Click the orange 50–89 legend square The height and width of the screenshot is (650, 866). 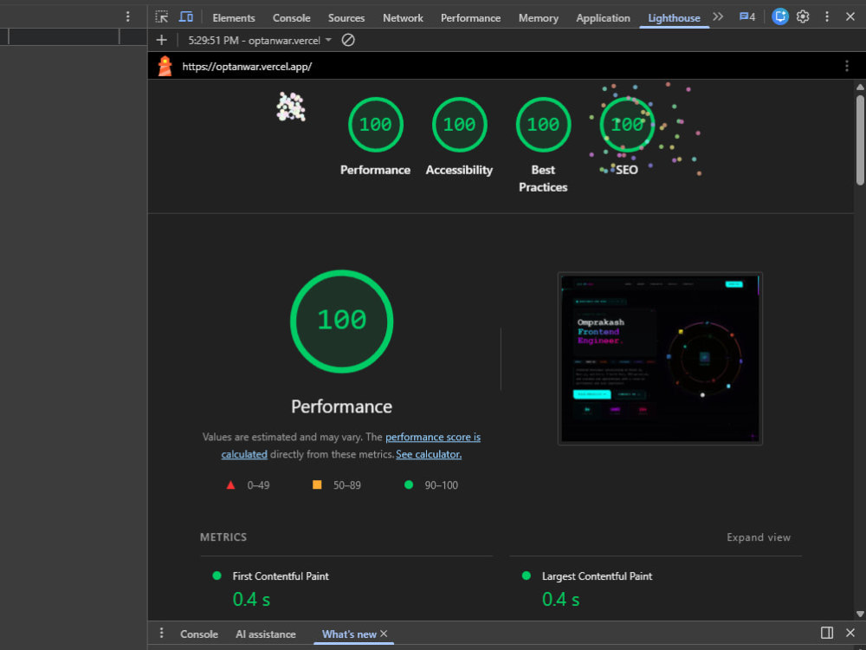point(317,484)
